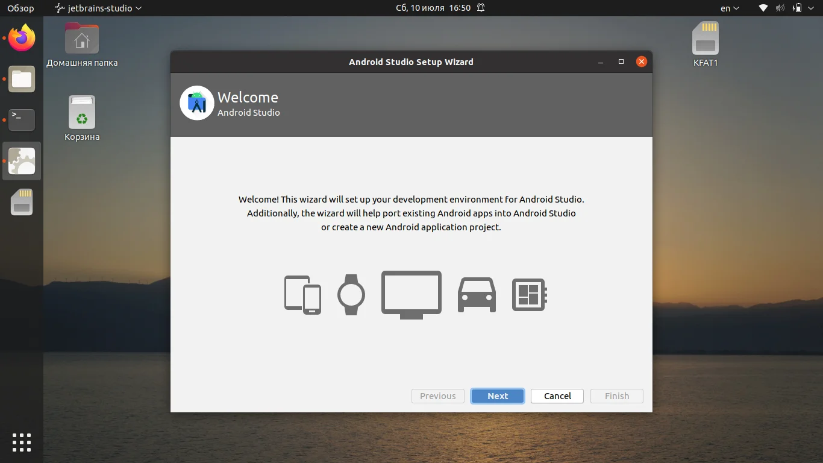The width and height of the screenshot is (823, 463).
Task: Click the volume speaker icon
Action: [x=780, y=8]
